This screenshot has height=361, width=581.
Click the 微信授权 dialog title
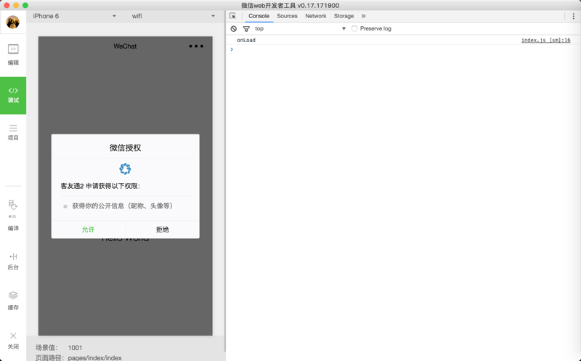point(125,148)
